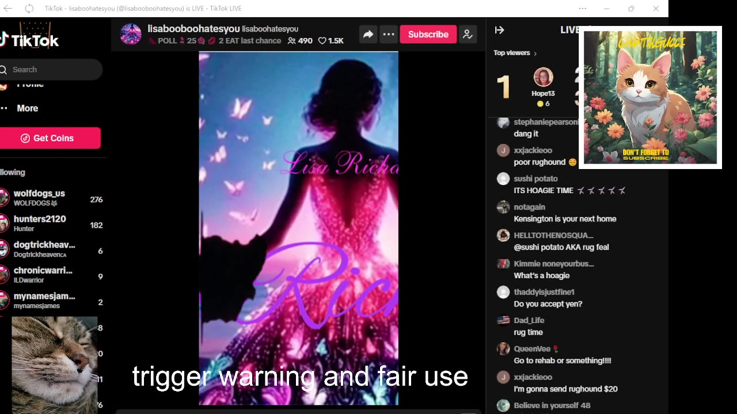Click the TikTok logo

pos(29,40)
